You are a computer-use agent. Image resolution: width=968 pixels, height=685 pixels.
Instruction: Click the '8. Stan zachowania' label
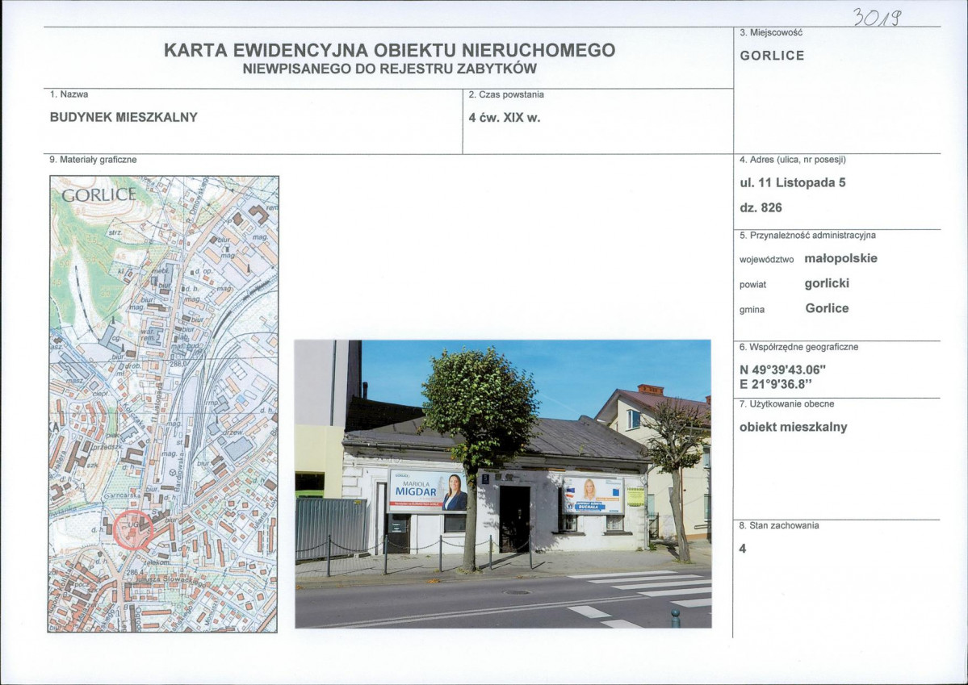(779, 526)
